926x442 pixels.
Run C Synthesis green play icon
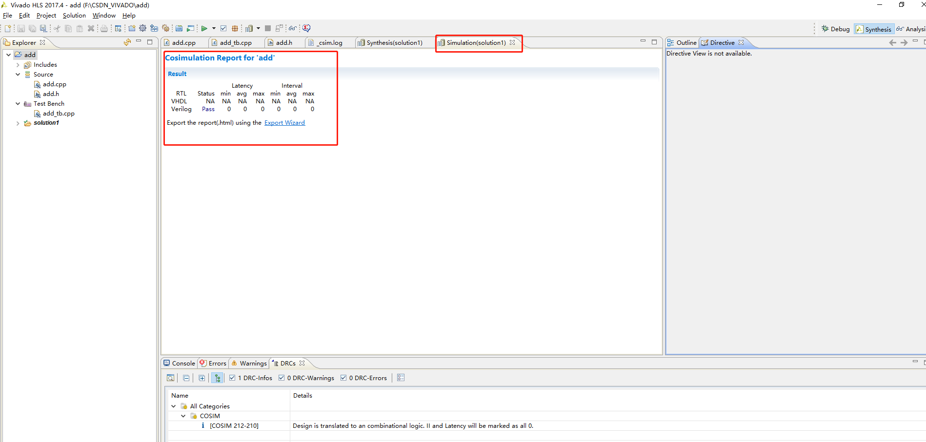tap(204, 28)
